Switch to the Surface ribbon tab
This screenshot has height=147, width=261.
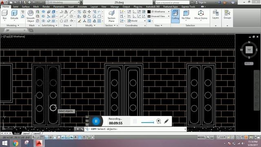pyautogui.click(x=26, y=7)
